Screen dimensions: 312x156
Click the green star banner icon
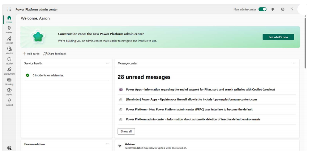[x=38, y=37]
